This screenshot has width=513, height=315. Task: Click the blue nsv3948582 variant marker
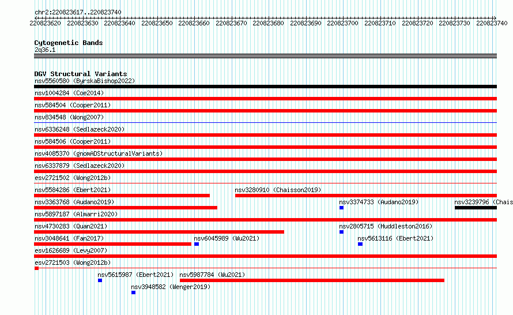pos(134,292)
